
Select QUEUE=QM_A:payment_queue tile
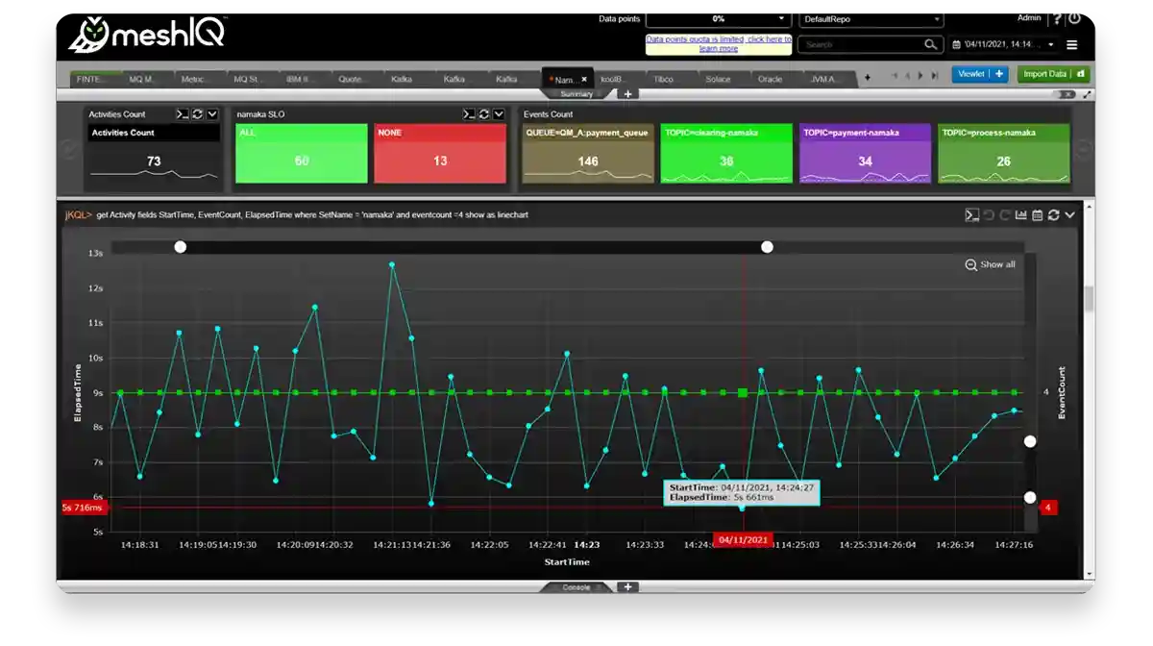click(x=588, y=153)
